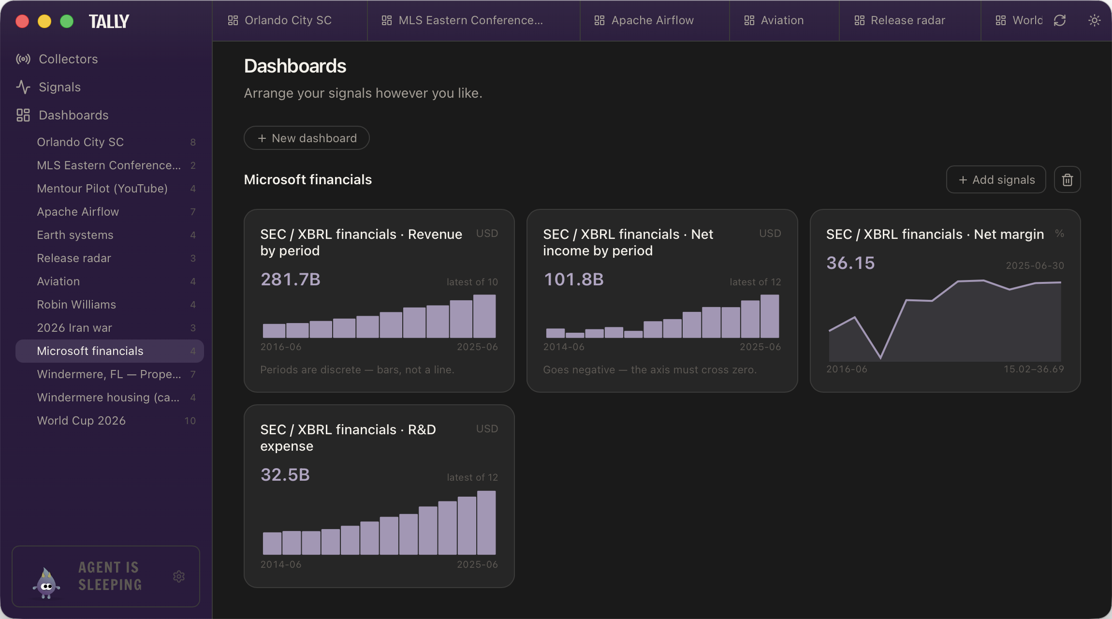
Task: Click the grid icon on Aviation tab
Action: 749,20
